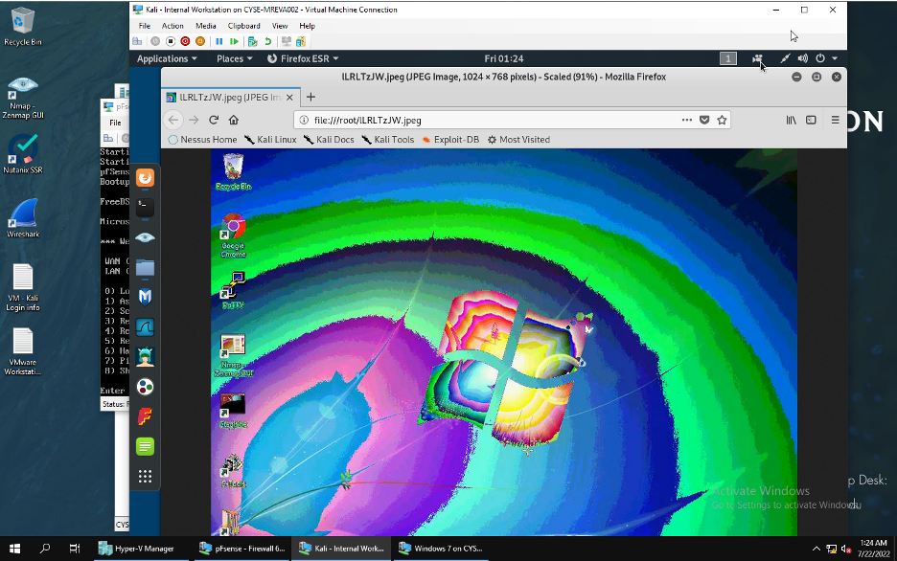Open the page actions three-dots menu

coord(686,120)
